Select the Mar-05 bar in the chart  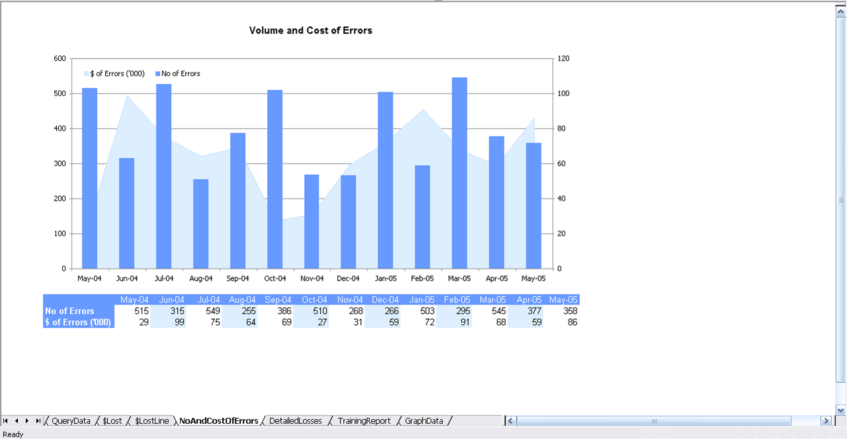(x=460, y=173)
